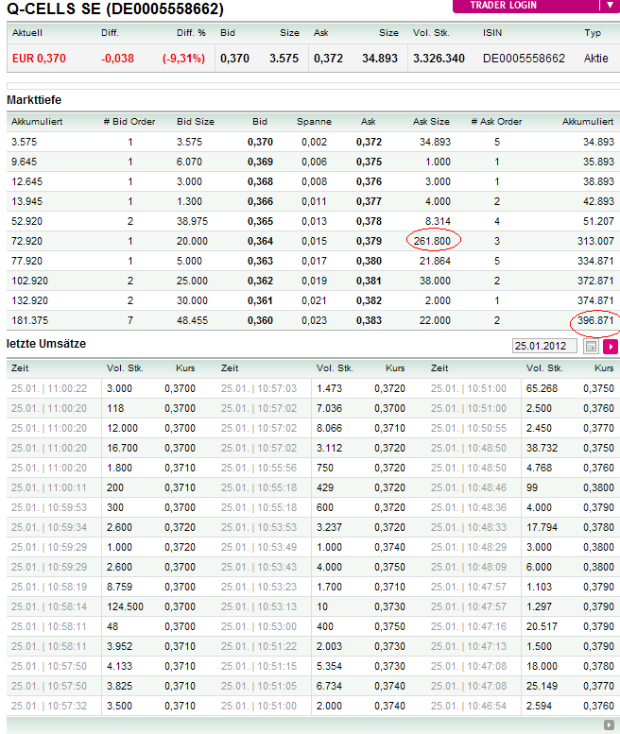Select the Markttiefe section heading

pos(34,100)
